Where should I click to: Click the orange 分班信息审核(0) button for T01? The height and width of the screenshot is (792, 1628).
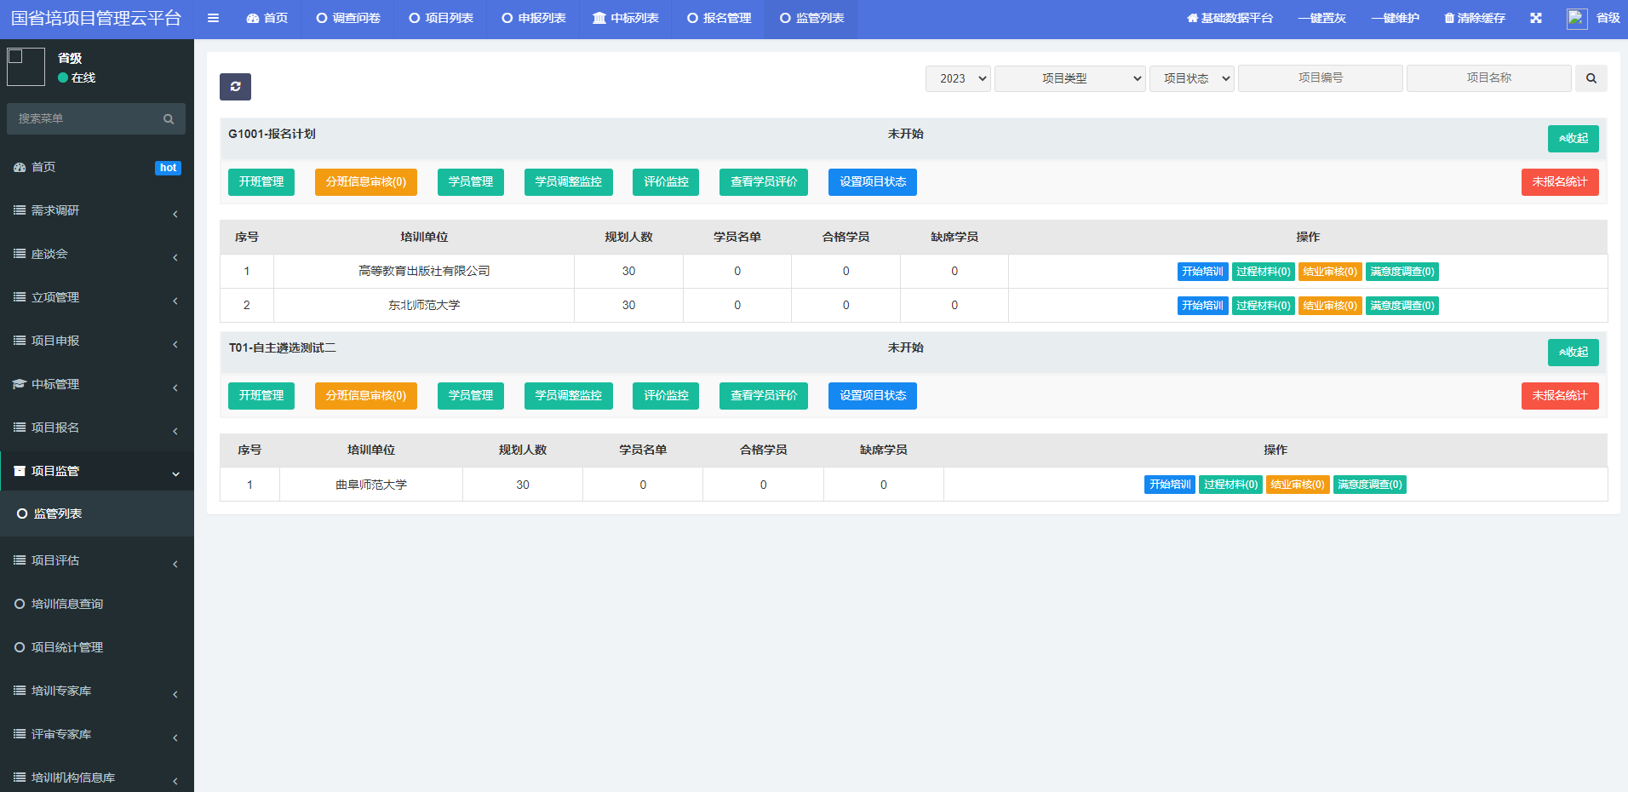coord(365,396)
